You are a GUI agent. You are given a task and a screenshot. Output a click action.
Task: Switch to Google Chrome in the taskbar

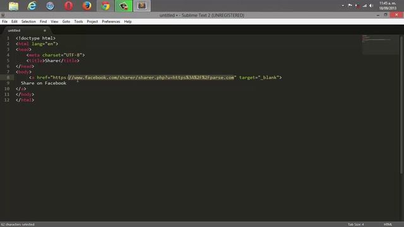pos(105,6)
